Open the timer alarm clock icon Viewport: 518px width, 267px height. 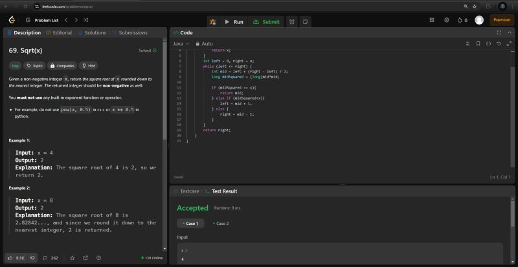pos(292,22)
